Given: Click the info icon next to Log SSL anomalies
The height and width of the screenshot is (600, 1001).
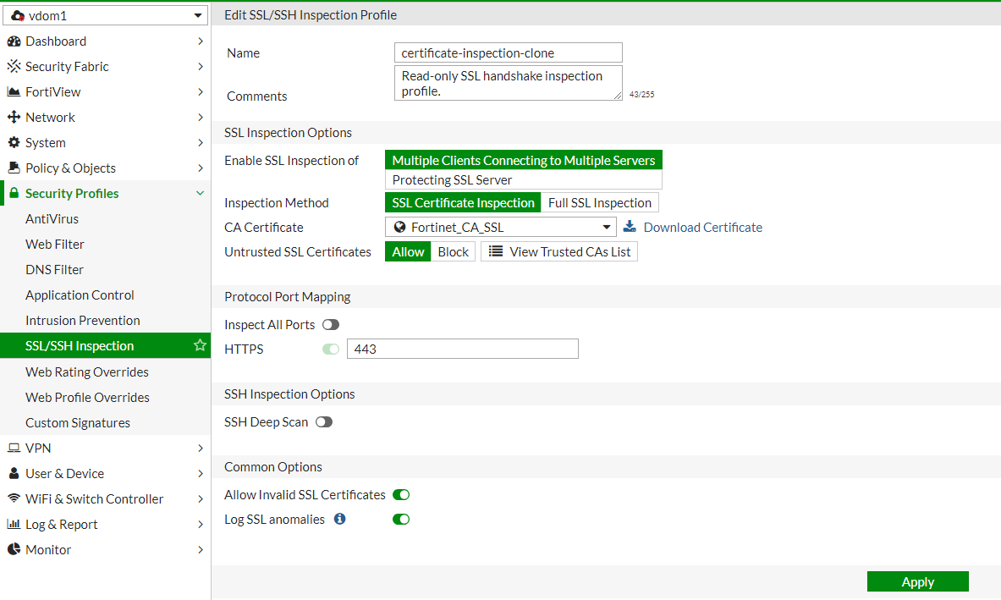Looking at the screenshot, I should tap(339, 519).
